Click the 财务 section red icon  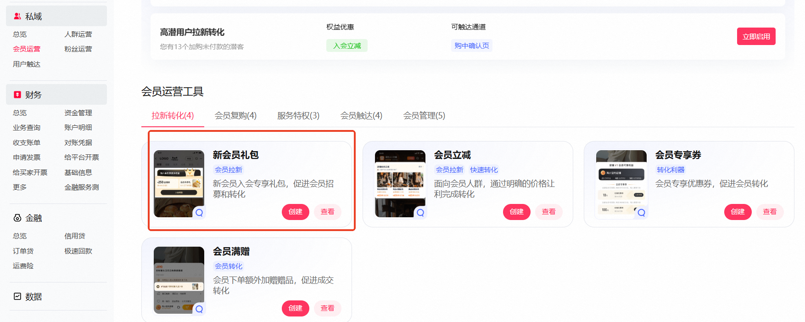click(17, 95)
